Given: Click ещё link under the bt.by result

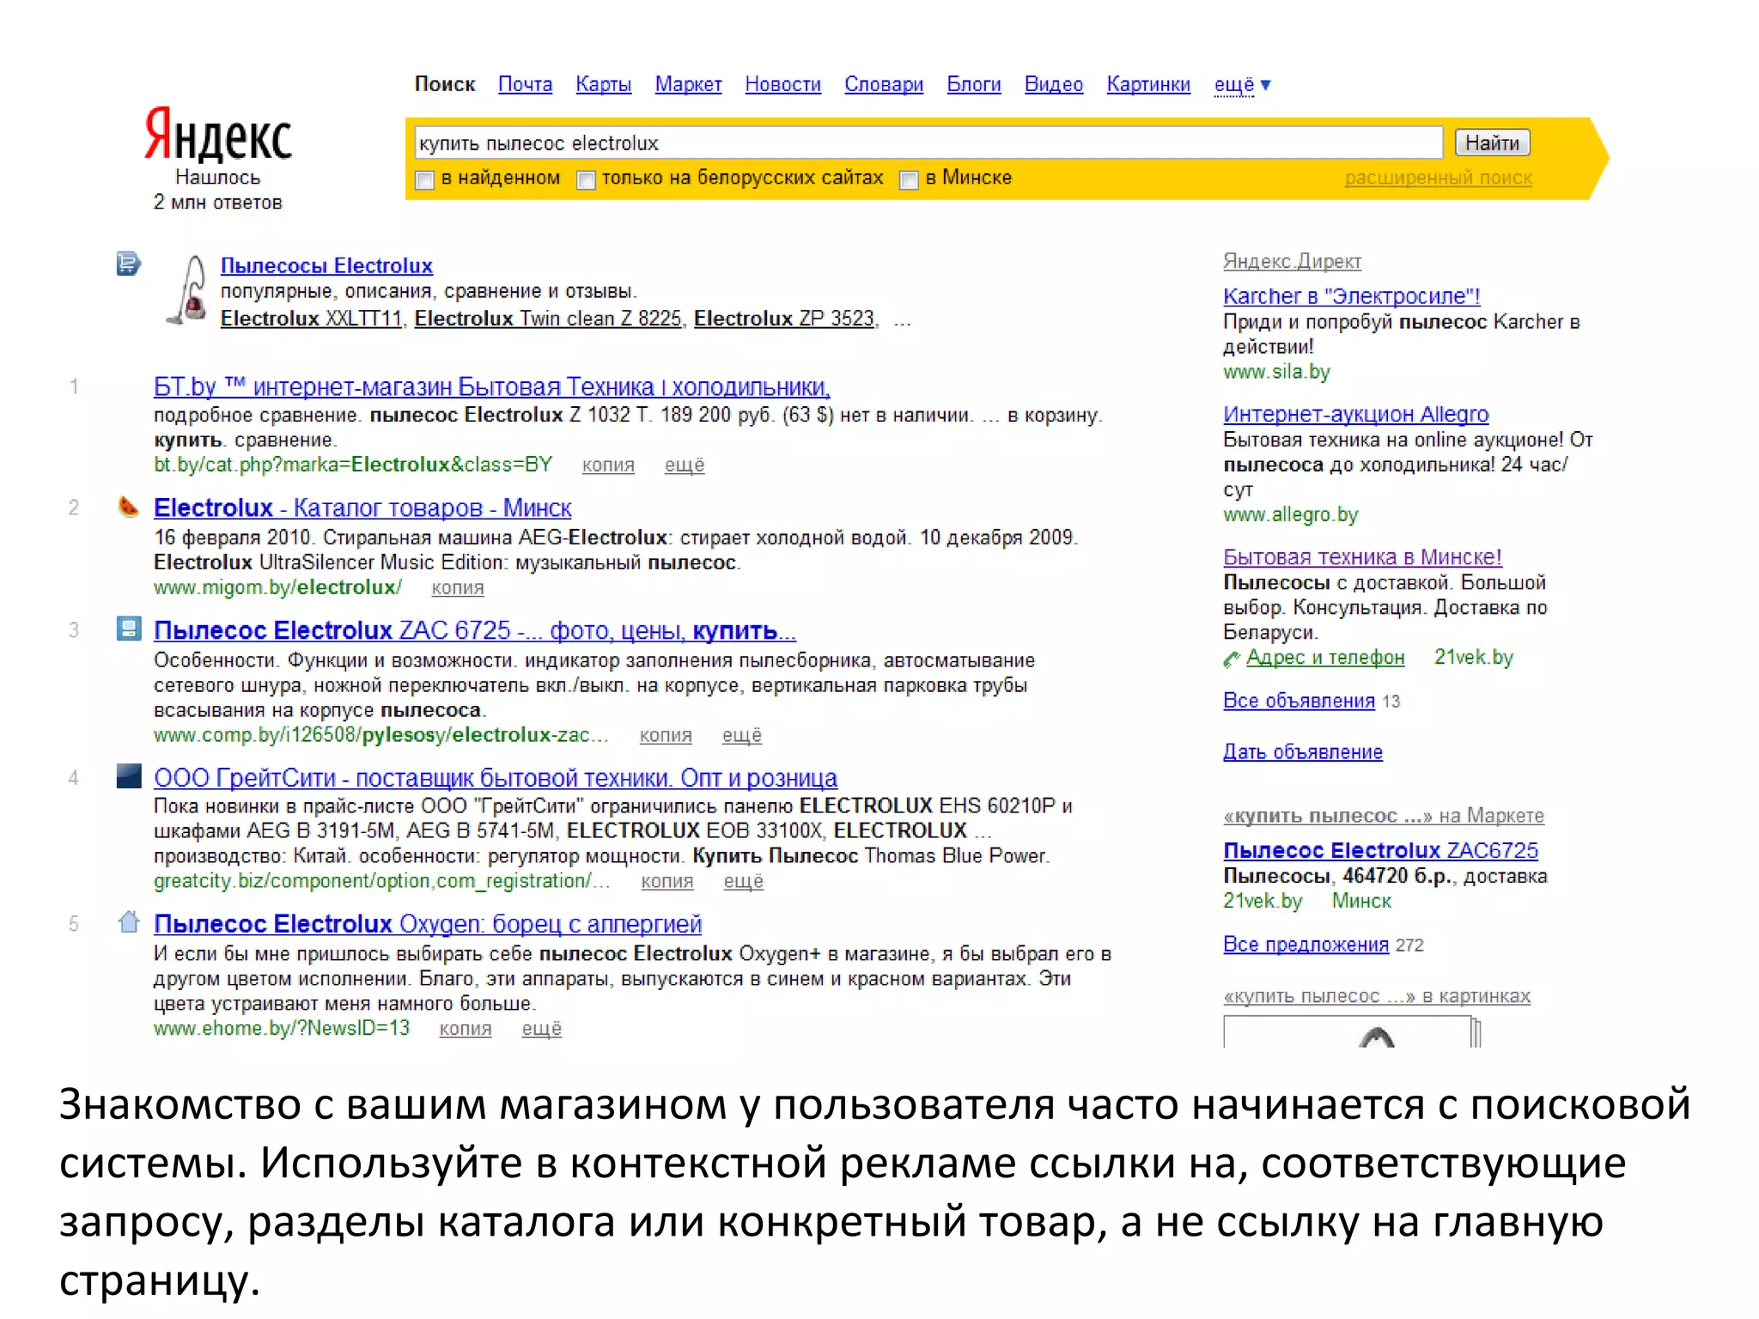Looking at the screenshot, I should [x=685, y=465].
